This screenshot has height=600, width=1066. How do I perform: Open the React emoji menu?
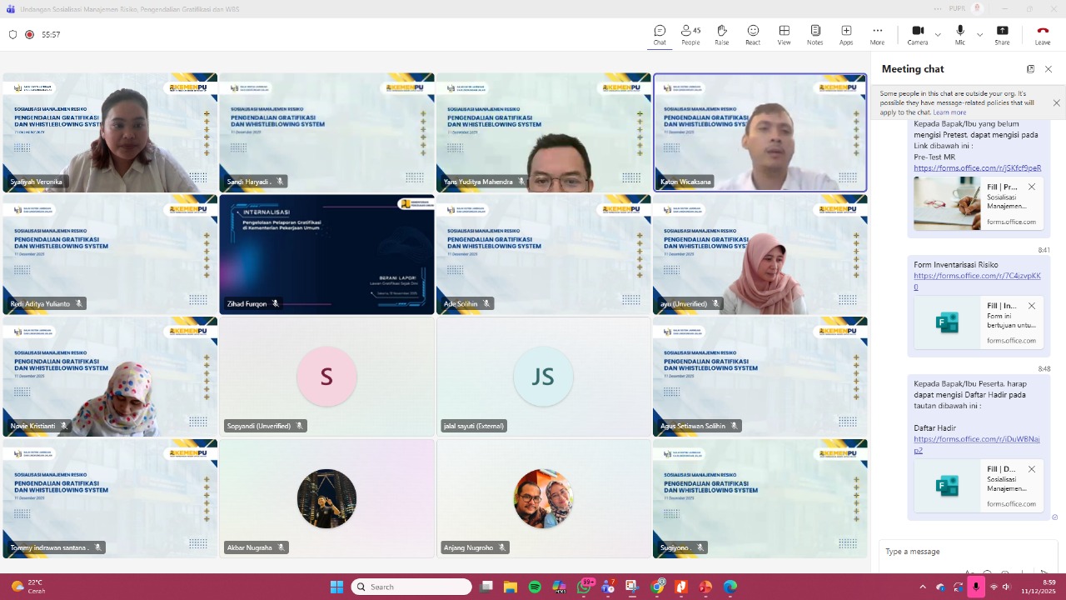click(753, 34)
